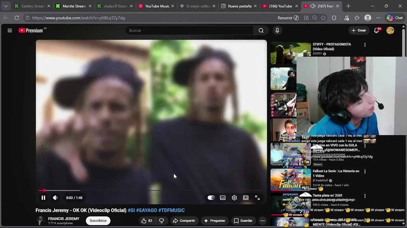Reload the page
Screen dimensions: 407x228
pos(17,18)
